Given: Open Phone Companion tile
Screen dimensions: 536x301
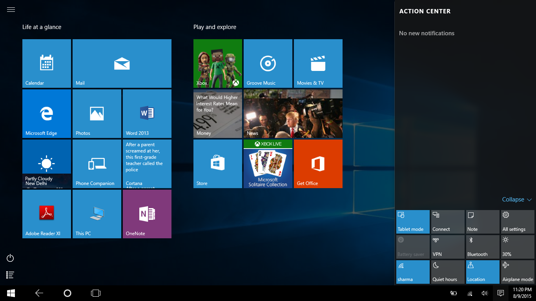Looking at the screenshot, I should pos(97,164).
